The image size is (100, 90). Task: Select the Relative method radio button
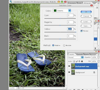[x=53, y=45]
